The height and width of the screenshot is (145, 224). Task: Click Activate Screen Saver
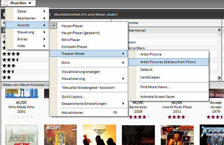[x=168, y=97]
